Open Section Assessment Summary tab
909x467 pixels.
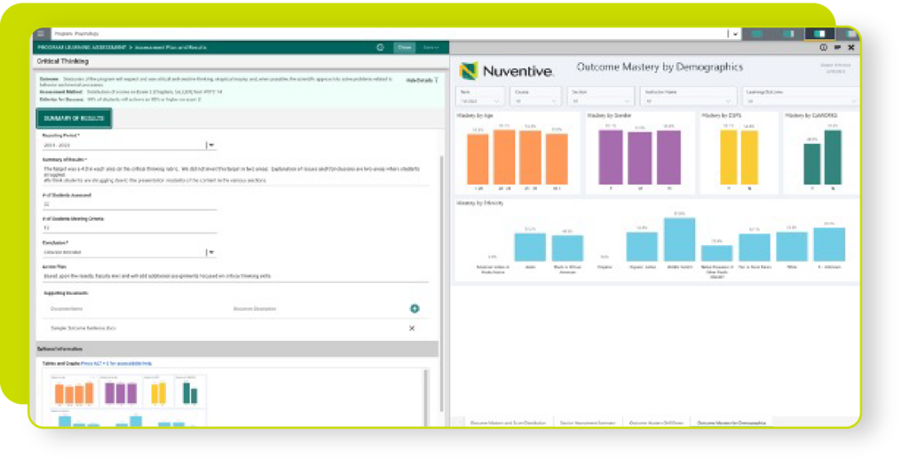[587, 423]
